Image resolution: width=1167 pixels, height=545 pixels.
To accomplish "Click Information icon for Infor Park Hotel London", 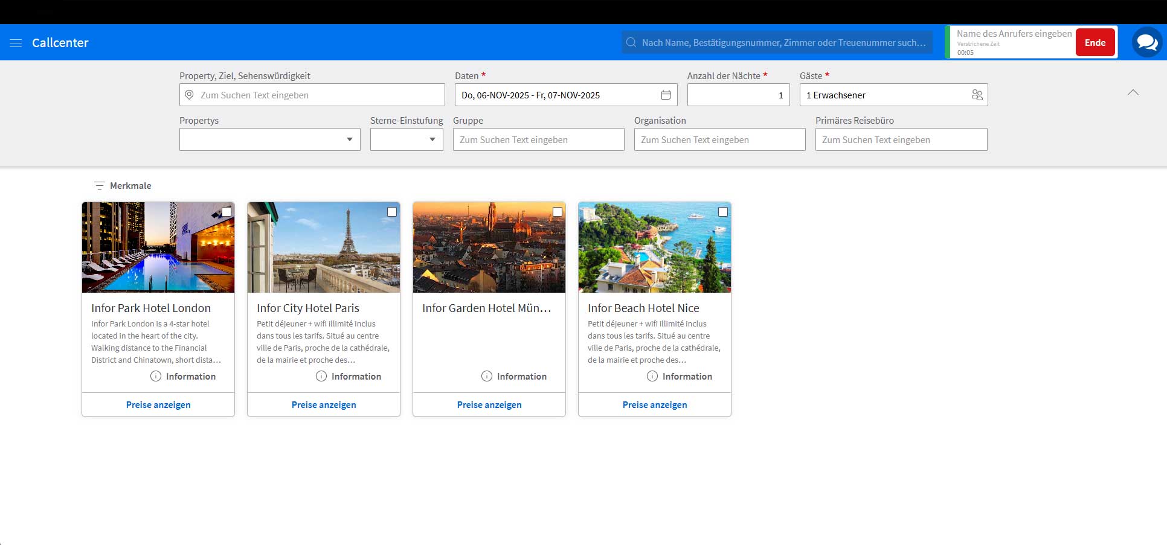I will point(156,376).
